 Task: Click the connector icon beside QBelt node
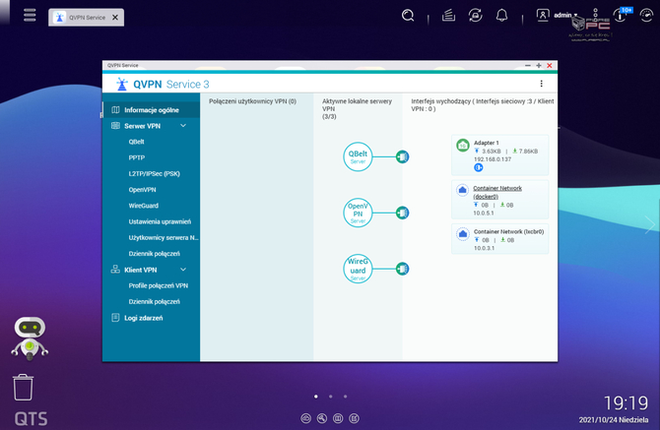click(x=402, y=156)
